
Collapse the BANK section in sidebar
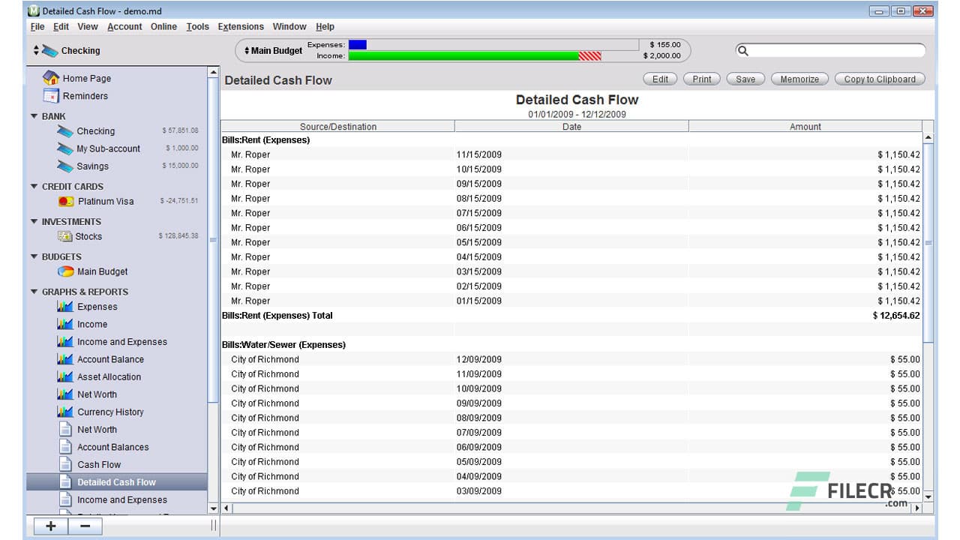tap(34, 116)
